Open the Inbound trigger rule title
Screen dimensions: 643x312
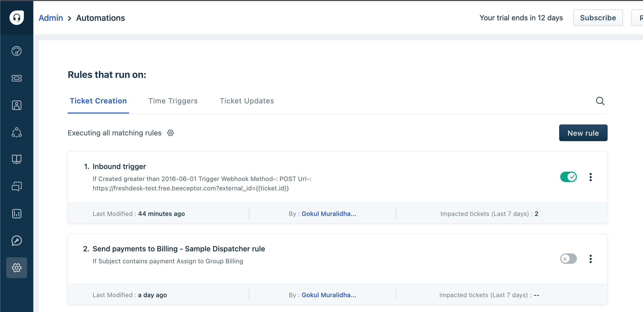(x=119, y=166)
